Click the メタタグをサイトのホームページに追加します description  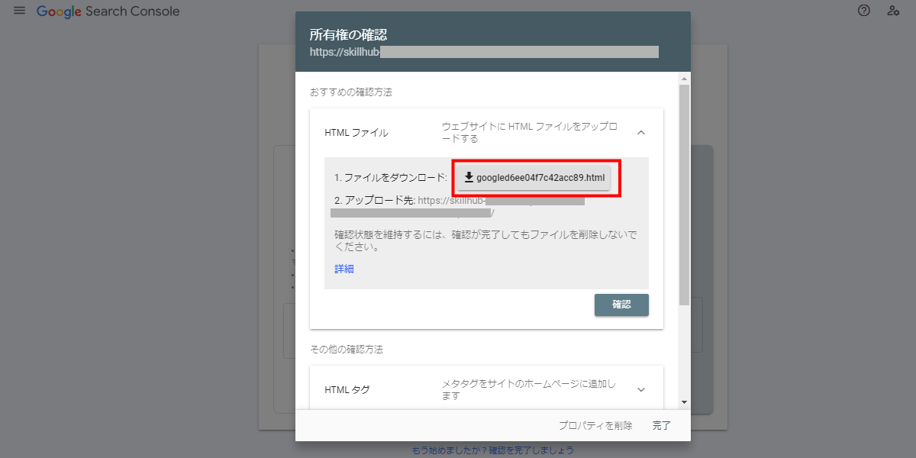[x=529, y=390]
